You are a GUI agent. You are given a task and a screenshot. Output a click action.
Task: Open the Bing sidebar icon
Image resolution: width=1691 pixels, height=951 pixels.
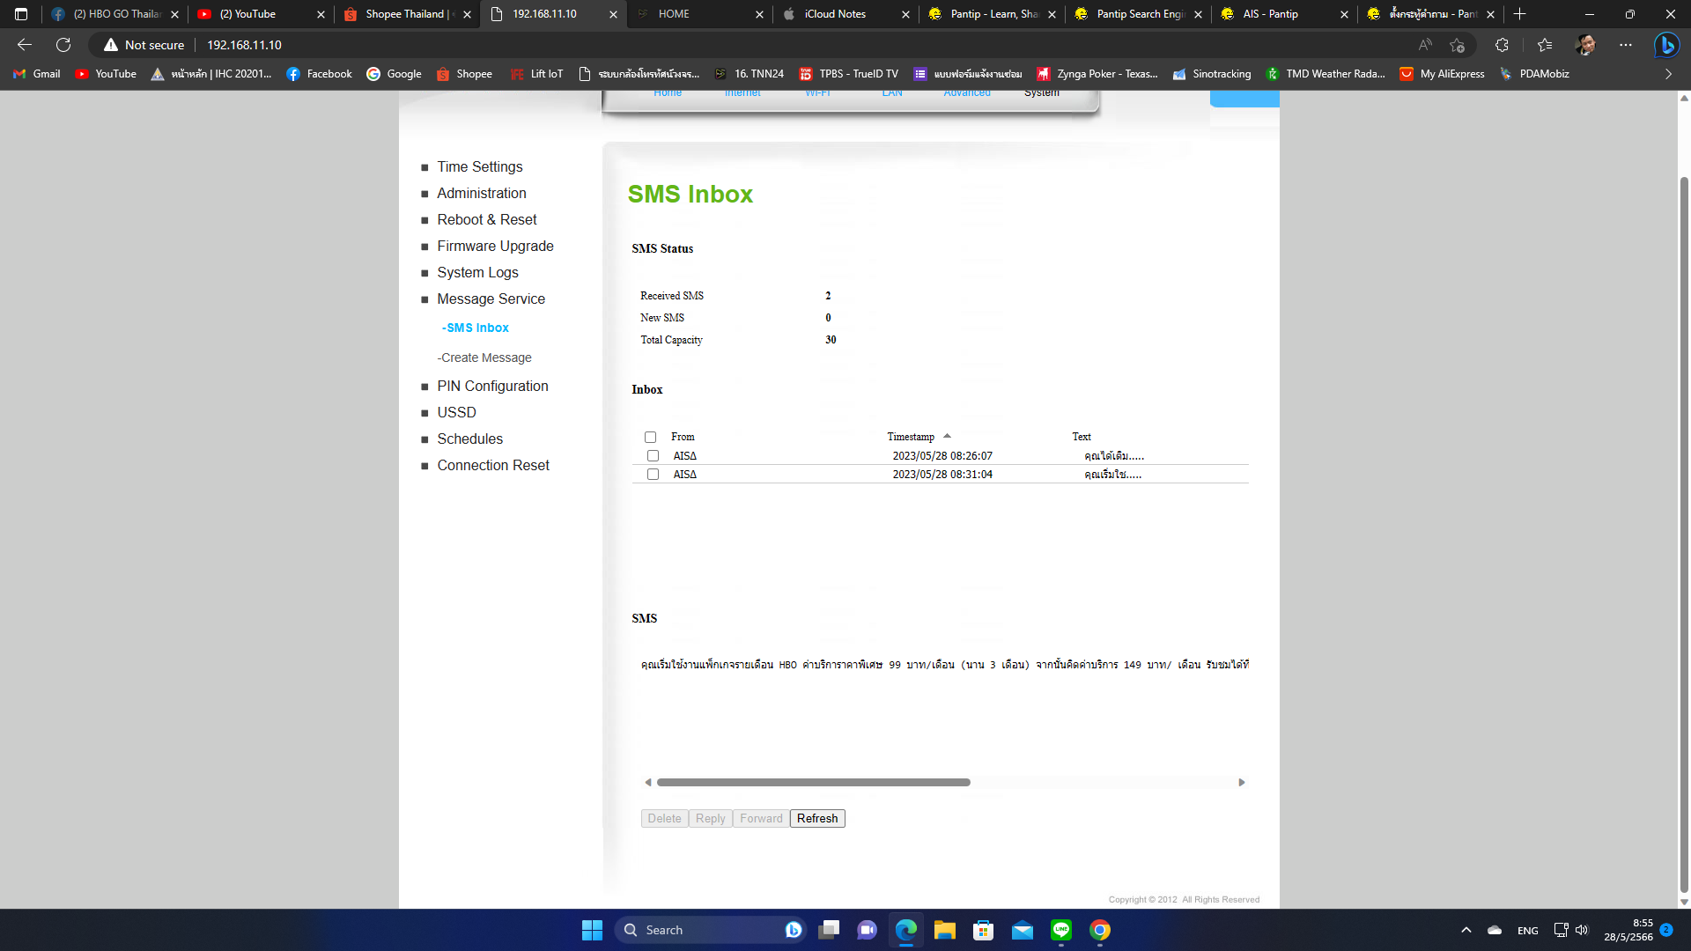pyautogui.click(x=1665, y=45)
